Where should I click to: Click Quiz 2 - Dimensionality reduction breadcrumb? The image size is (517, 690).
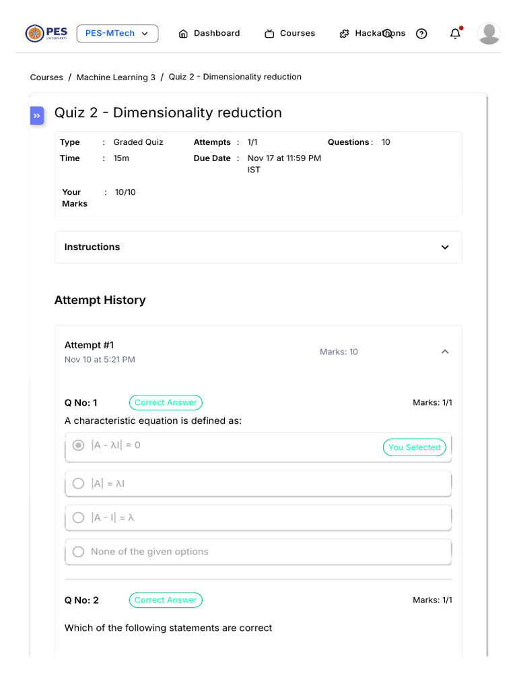point(235,77)
